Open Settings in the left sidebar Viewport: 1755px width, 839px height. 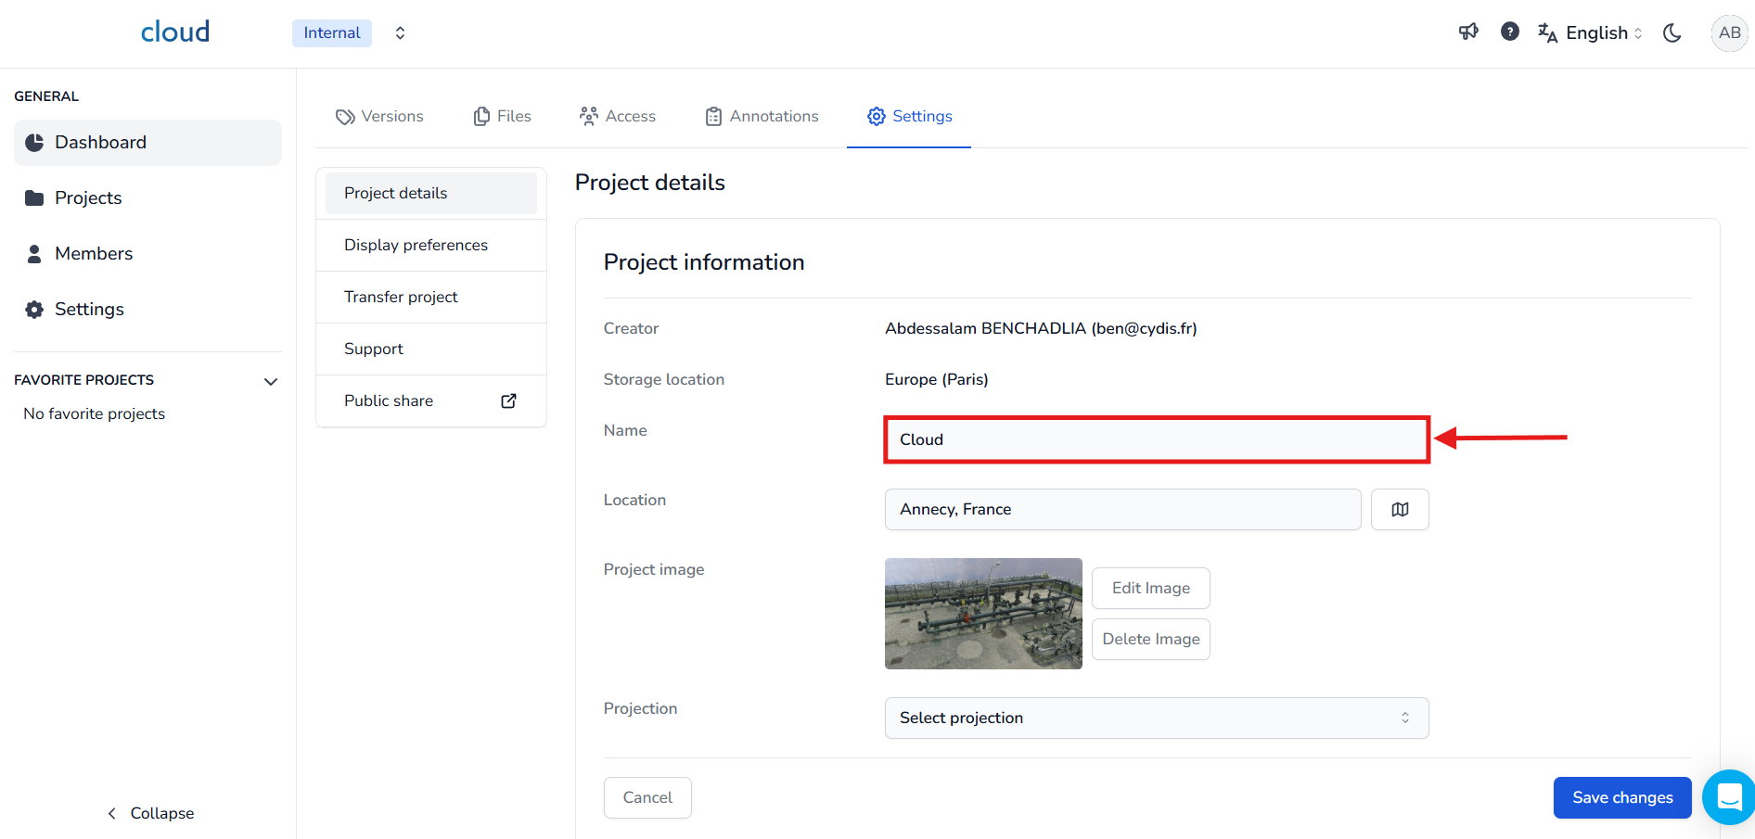[x=89, y=310]
